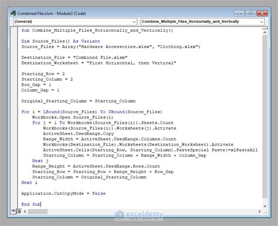Close the Module3 code window
This screenshot has width=278, height=226.
coord(262,13)
